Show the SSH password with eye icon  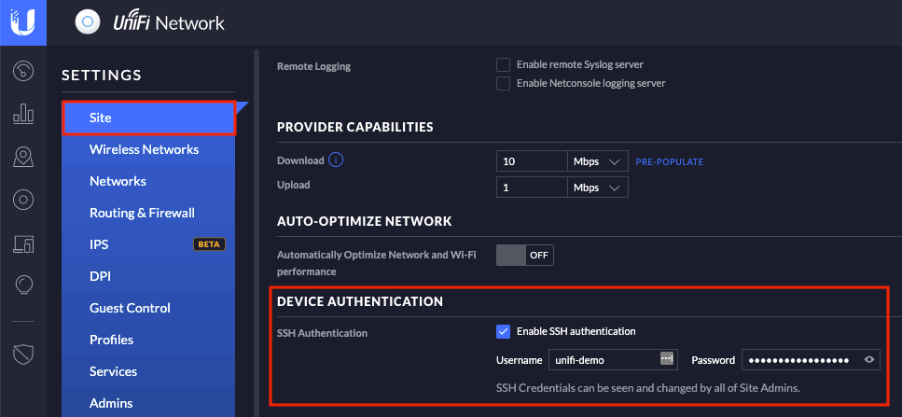[869, 360]
